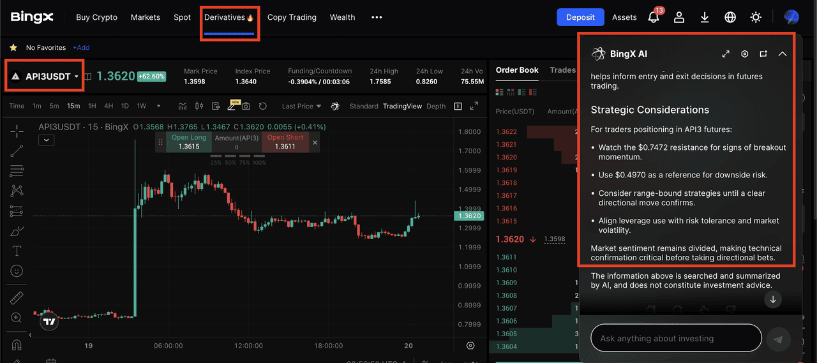Viewport: 817px width, 363px height.
Task: Switch to the Trades tab
Action: [x=562, y=70]
